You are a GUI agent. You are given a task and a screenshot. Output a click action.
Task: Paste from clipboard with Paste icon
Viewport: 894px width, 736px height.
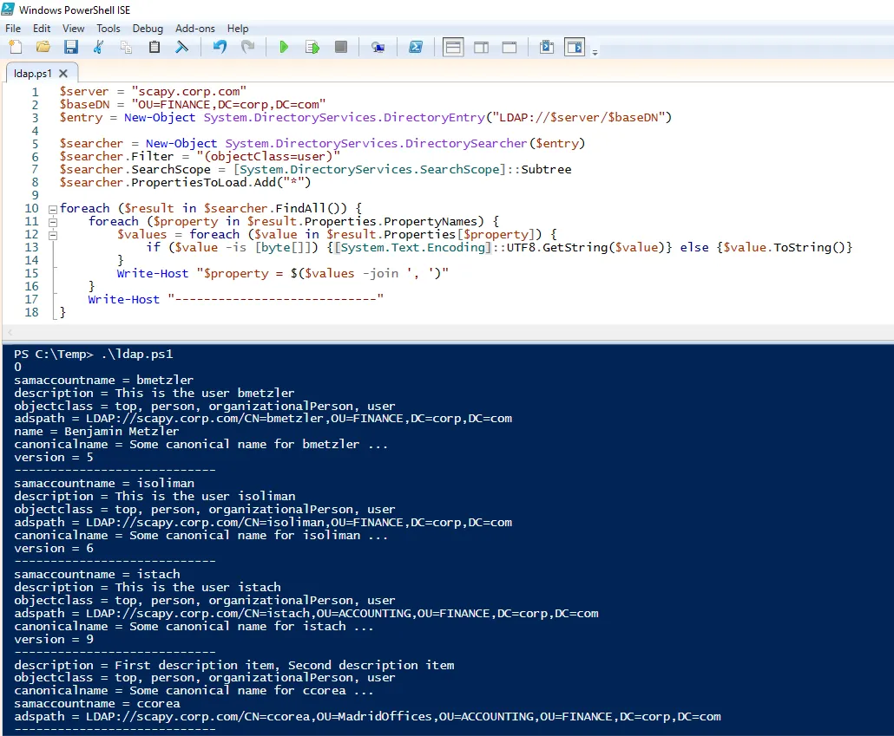[154, 47]
